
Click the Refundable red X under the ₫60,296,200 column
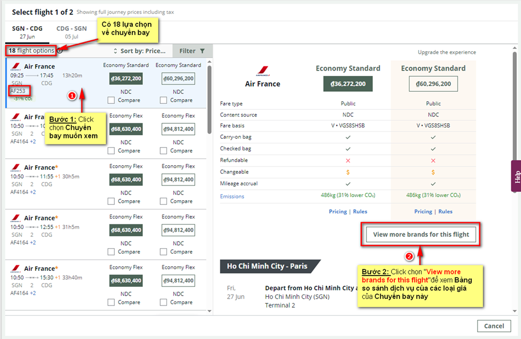click(x=433, y=160)
